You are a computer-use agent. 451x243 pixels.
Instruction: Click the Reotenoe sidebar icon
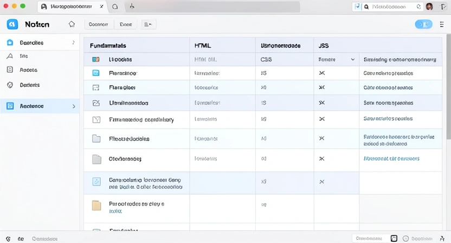10,106
